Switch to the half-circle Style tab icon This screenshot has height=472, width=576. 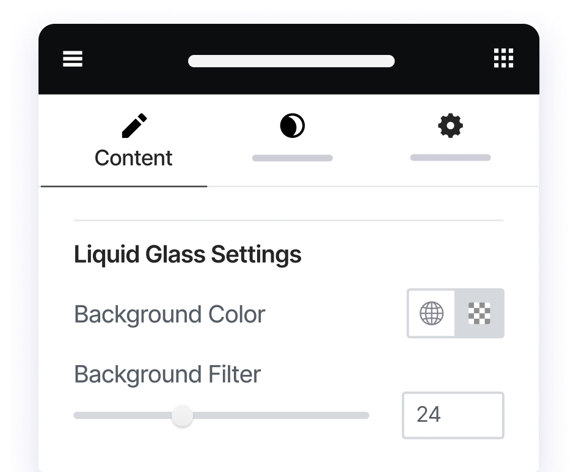292,126
